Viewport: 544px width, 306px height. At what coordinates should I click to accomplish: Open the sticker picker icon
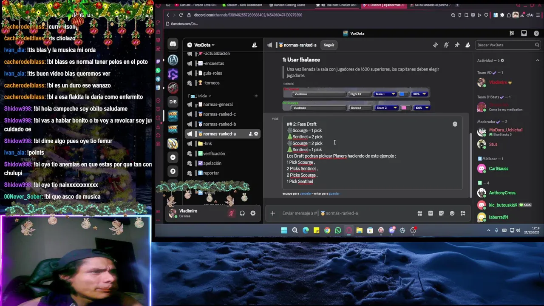pyautogui.click(x=441, y=213)
